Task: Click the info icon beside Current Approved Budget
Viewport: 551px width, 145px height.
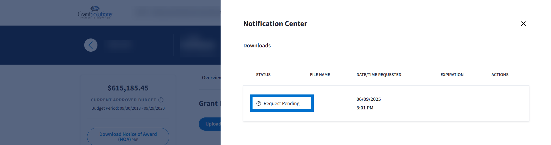Action: click(x=161, y=100)
